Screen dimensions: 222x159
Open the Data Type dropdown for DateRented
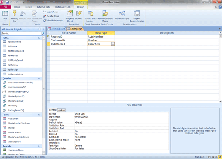(113, 44)
